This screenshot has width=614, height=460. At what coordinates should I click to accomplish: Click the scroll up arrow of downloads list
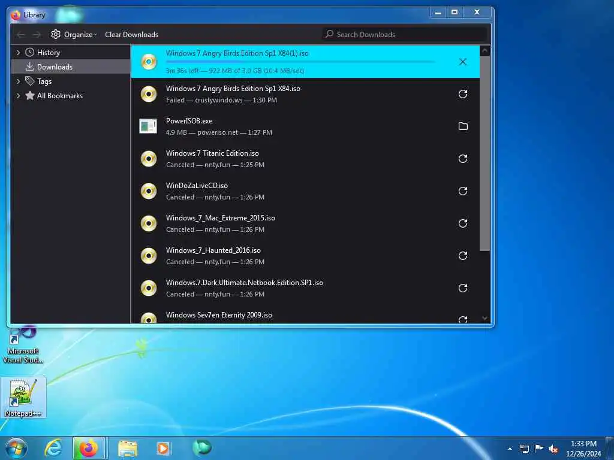tap(484, 50)
